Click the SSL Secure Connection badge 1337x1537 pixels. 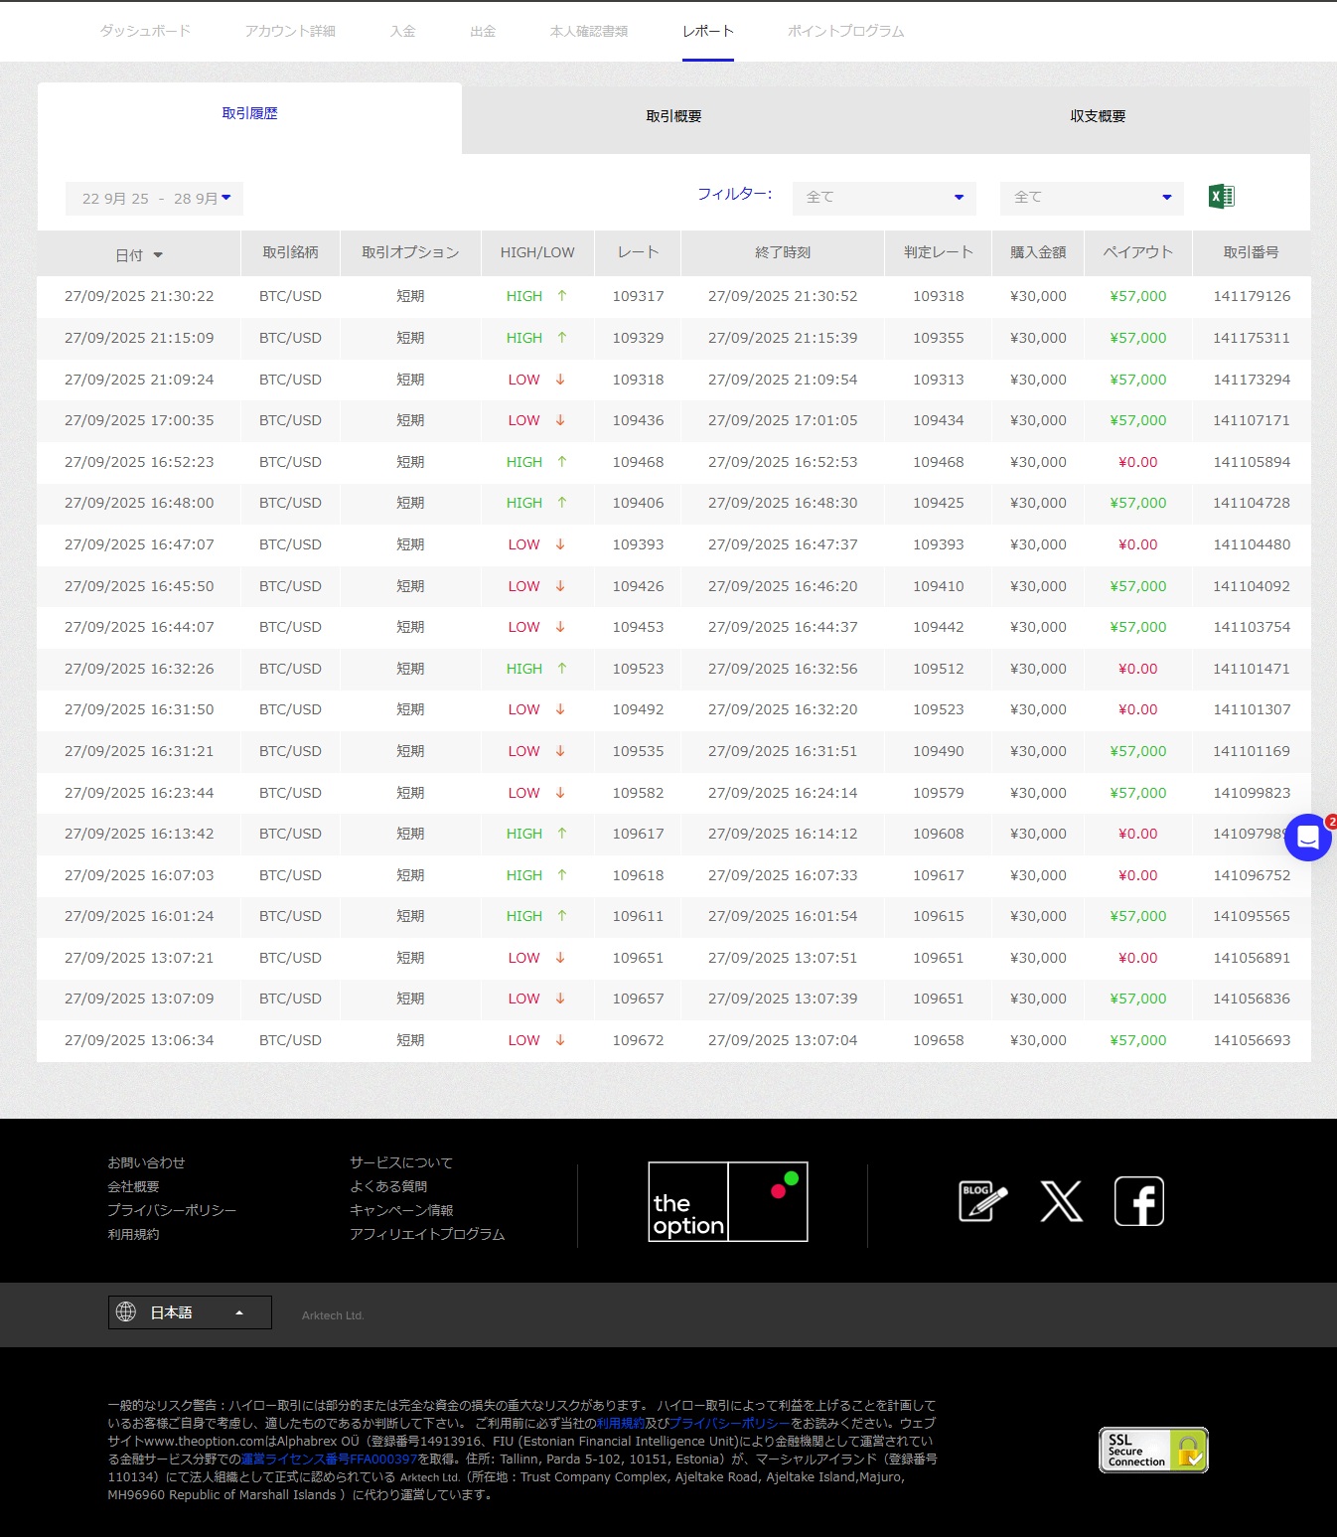point(1152,1450)
